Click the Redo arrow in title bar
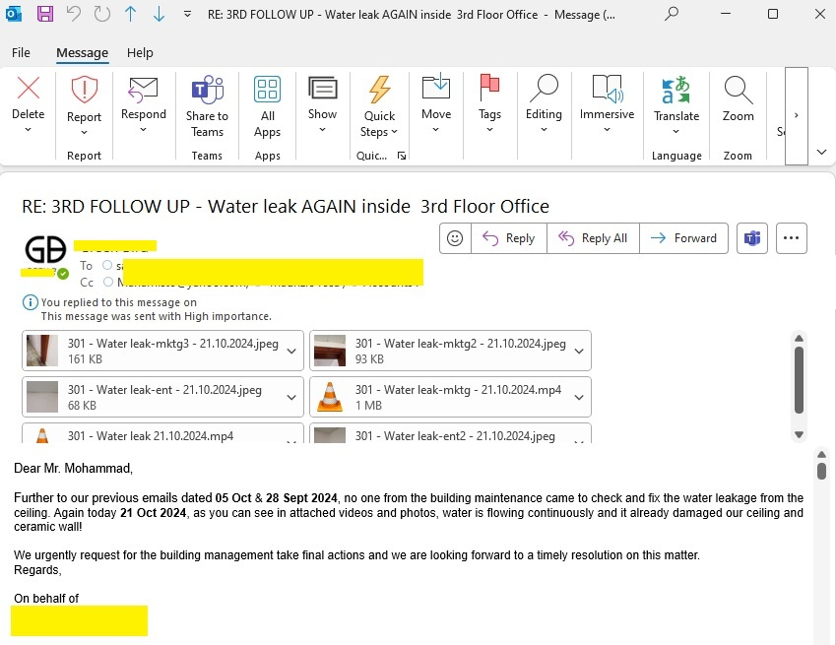 point(101,14)
